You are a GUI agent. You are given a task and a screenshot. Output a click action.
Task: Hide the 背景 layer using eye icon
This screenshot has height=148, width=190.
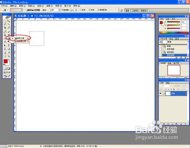(160, 94)
